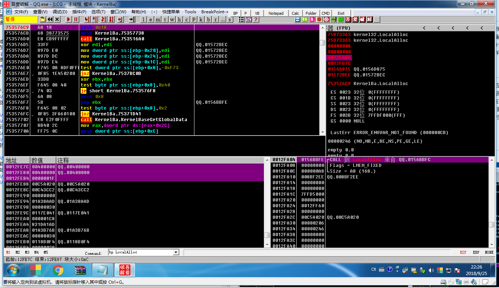
Task: Click the Folder quick-launch button
Action: [311, 13]
